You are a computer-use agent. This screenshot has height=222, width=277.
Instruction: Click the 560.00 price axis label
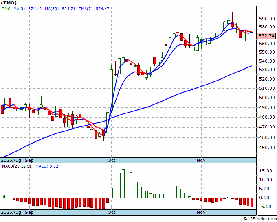tap(267, 44)
